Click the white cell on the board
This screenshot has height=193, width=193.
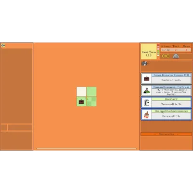[82, 92]
